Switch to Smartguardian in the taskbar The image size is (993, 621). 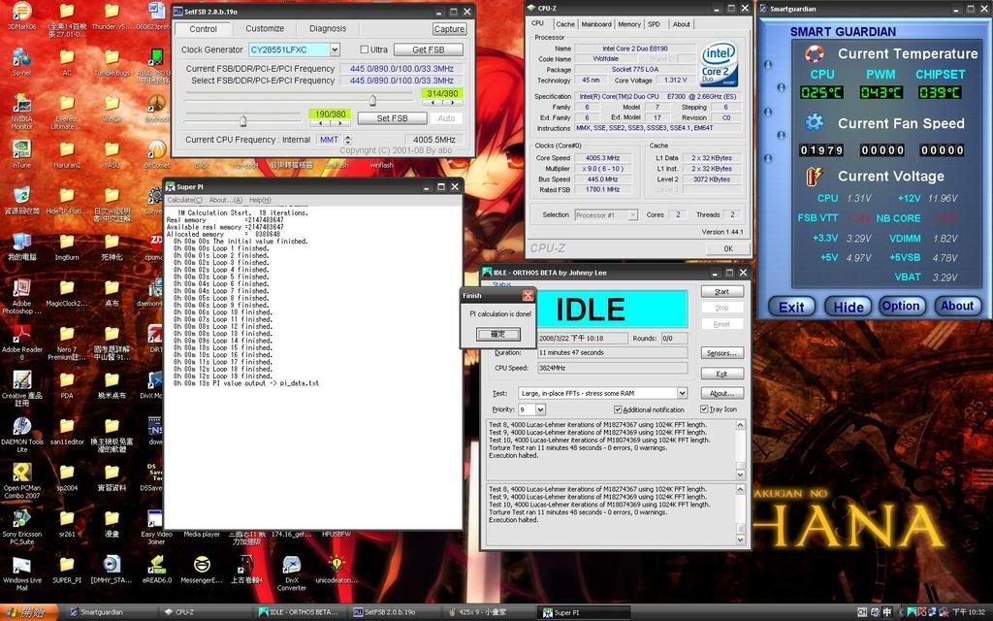107,613
